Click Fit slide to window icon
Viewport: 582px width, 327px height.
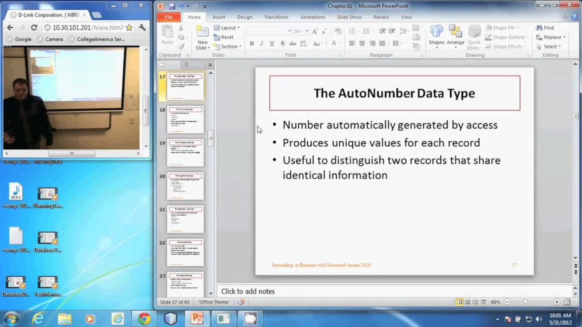(567, 302)
